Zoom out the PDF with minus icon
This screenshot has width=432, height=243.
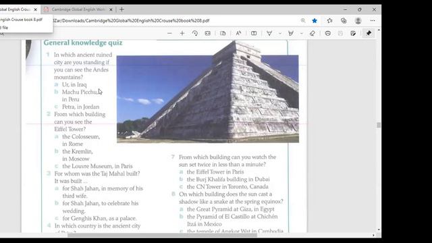point(169,33)
